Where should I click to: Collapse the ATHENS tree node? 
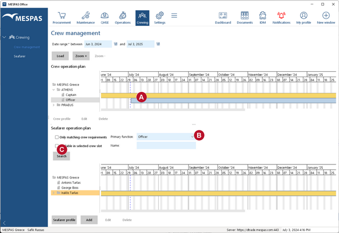point(53,90)
